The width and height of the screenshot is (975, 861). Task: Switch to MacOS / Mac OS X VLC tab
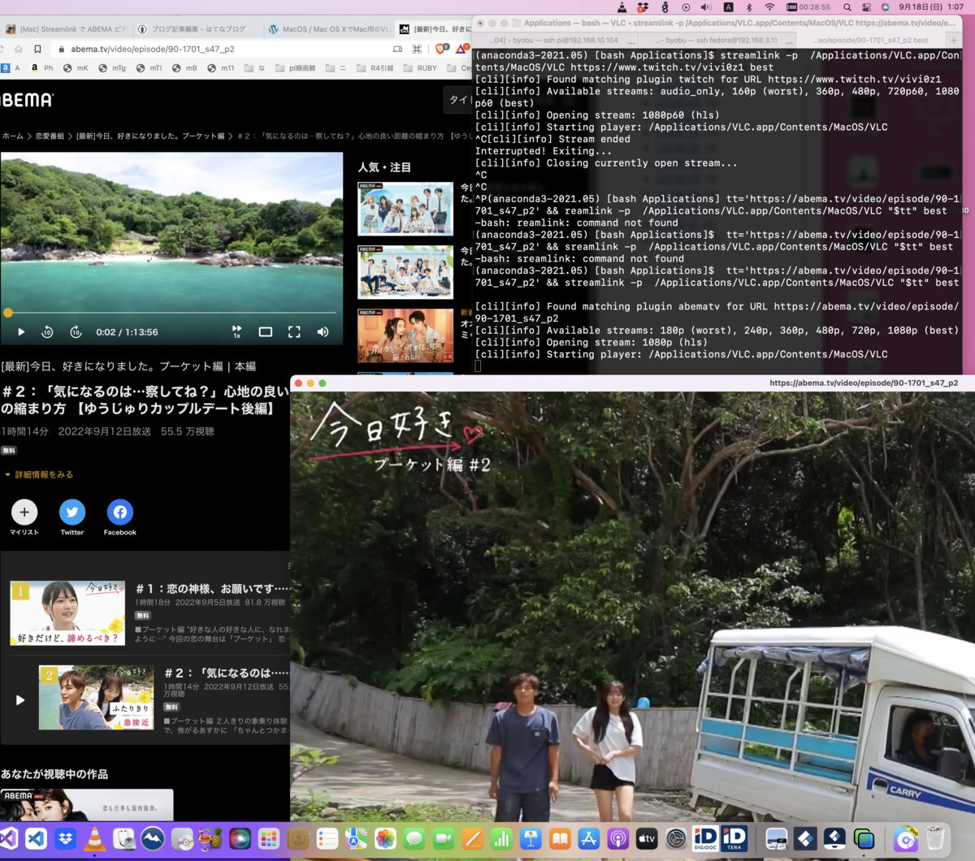click(329, 29)
